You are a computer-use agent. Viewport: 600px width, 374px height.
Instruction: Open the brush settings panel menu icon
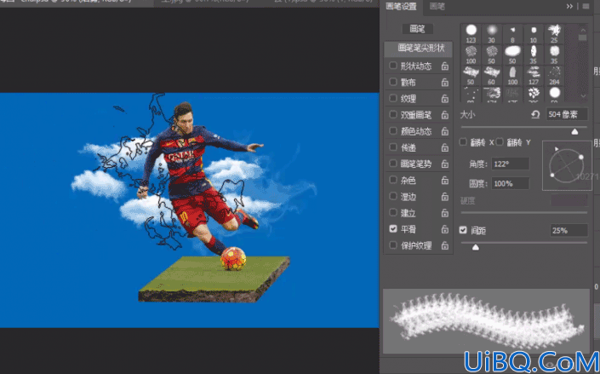[x=586, y=6]
